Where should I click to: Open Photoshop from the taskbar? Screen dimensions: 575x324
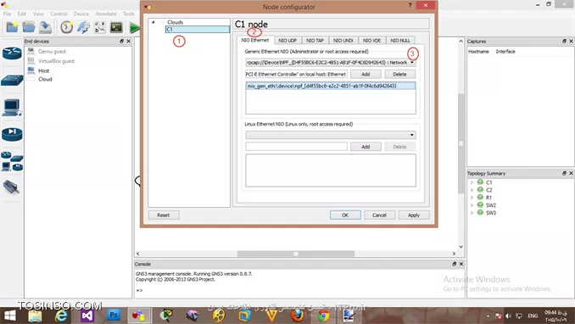[x=114, y=316]
